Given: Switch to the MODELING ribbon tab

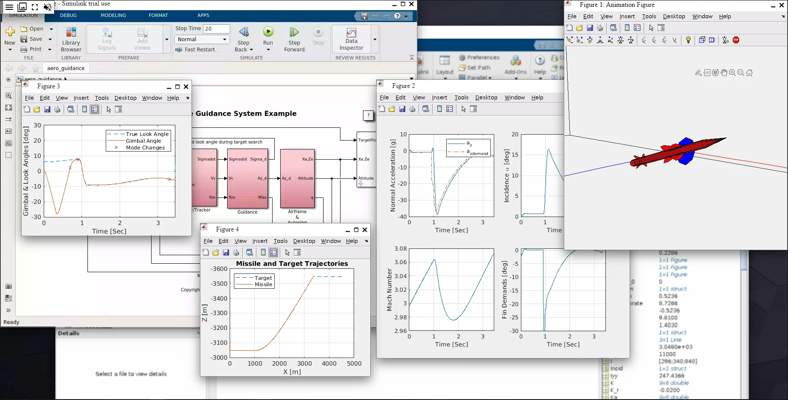Looking at the screenshot, I should click(x=113, y=15).
